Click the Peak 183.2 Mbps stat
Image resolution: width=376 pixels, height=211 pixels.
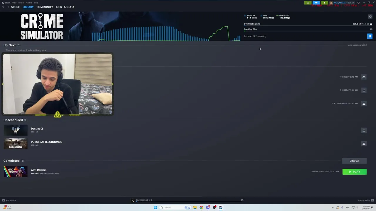pos(267,17)
